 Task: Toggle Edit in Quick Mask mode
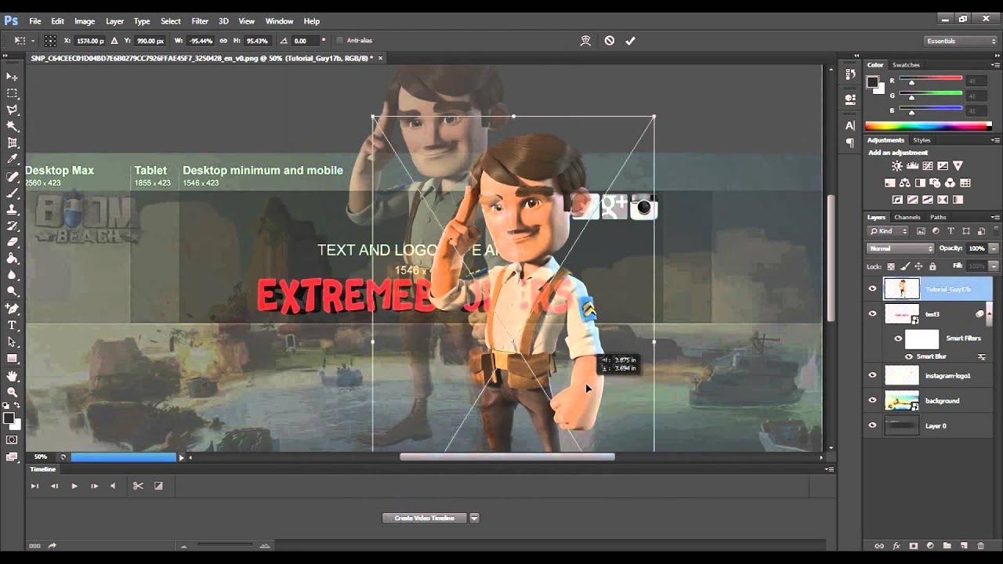coord(12,440)
